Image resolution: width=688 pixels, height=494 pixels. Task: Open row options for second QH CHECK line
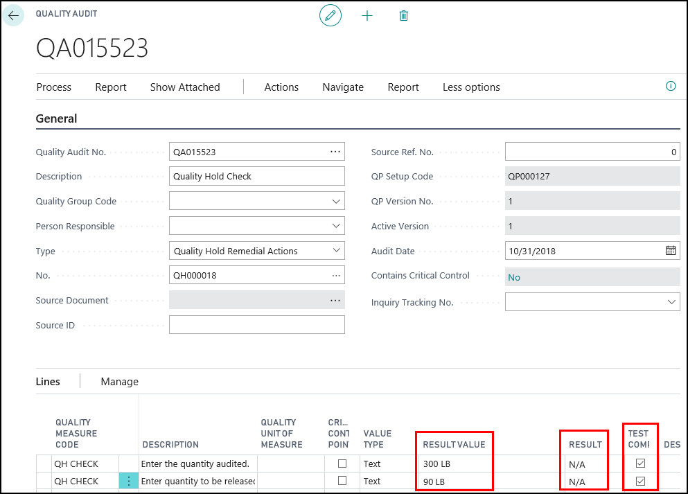coord(129,481)
